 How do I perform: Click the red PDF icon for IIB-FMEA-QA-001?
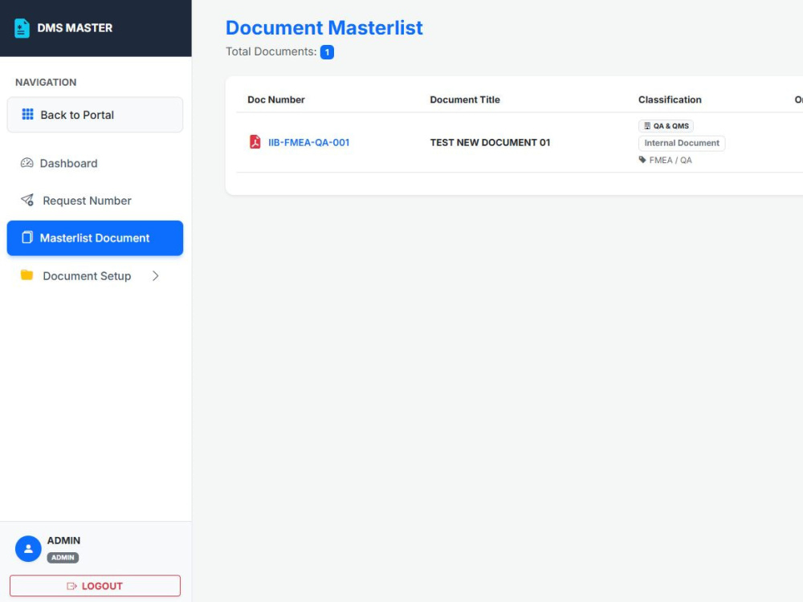[x=255, y=142]
